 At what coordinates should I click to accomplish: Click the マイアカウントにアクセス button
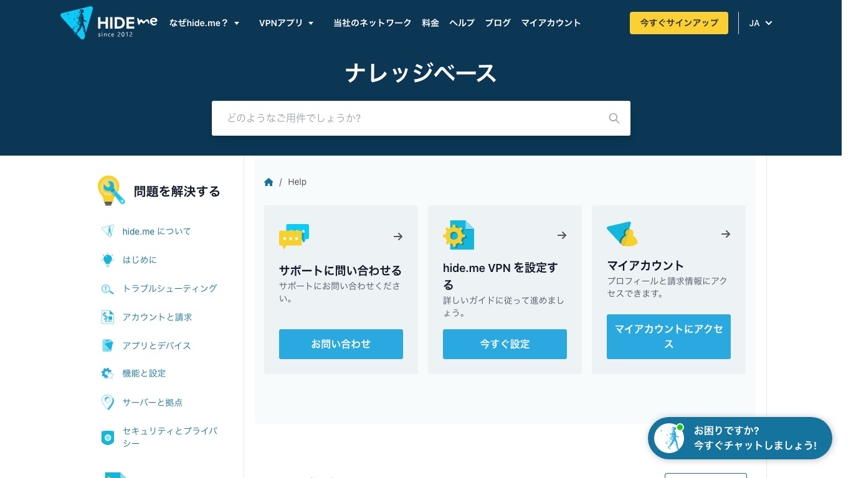pyautogui.click(x=668, y=337)
